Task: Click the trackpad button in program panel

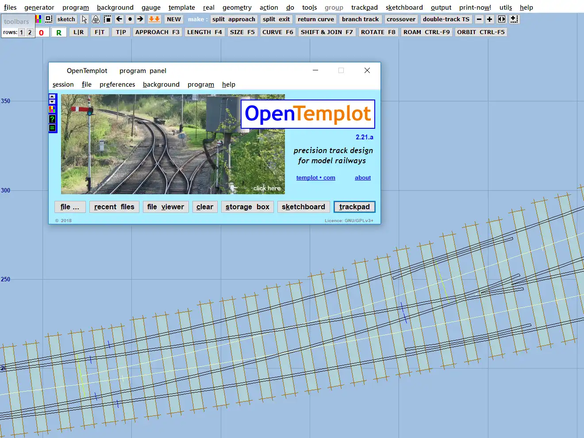Action: 354,207
